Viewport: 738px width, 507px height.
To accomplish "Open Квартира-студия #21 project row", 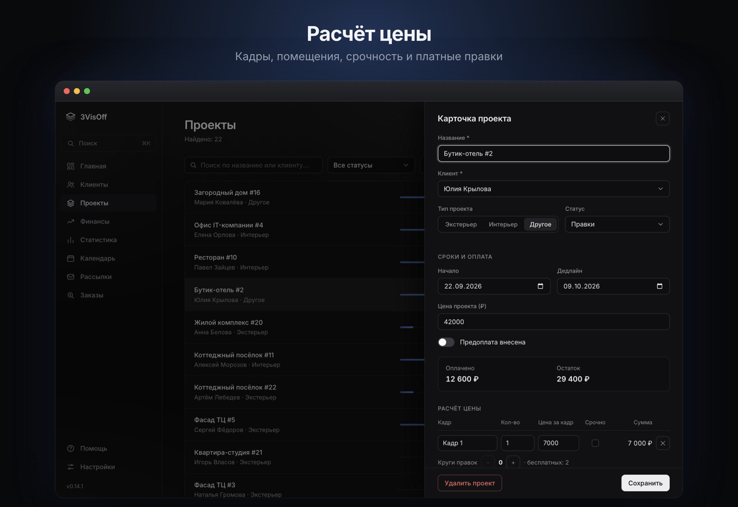I will coord(304,457).
